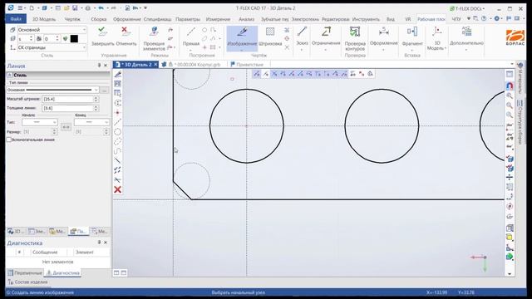Pick the node point tool in vertical toolbar
532x299 pixels.
[118, 113]
